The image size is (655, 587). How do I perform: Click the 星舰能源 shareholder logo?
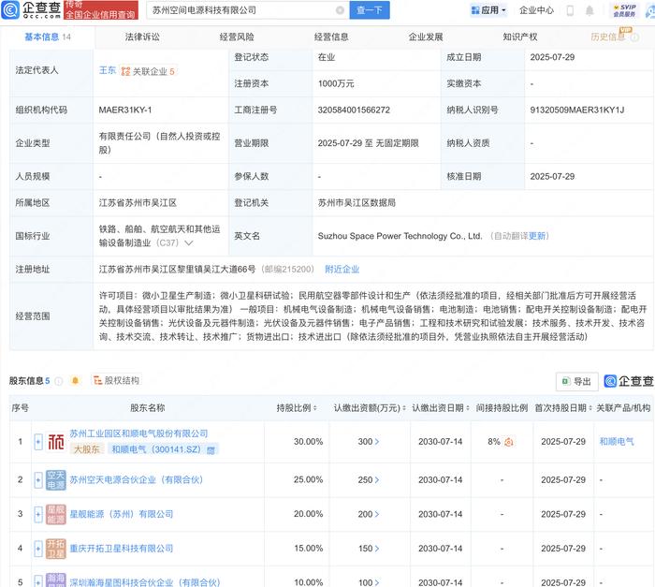[x=56, y=514]
